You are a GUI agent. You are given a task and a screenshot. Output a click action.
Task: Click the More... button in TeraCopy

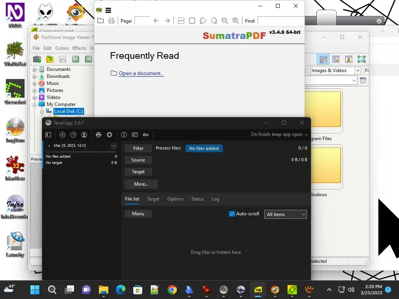(x=141, y=184)
